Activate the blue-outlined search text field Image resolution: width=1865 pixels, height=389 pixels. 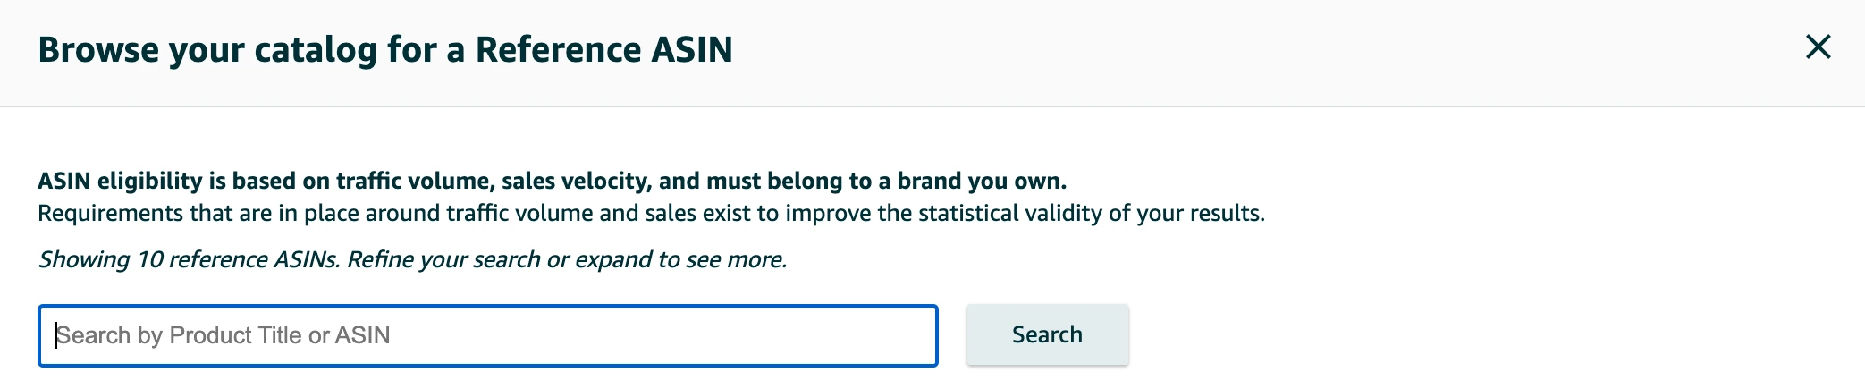(487, 335)
